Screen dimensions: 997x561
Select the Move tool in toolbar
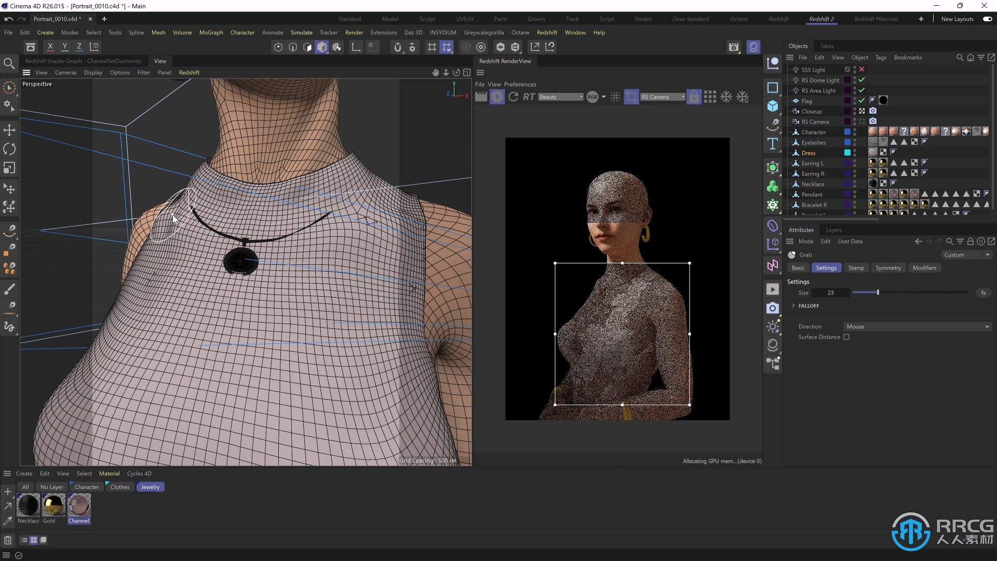pos(9,129)
